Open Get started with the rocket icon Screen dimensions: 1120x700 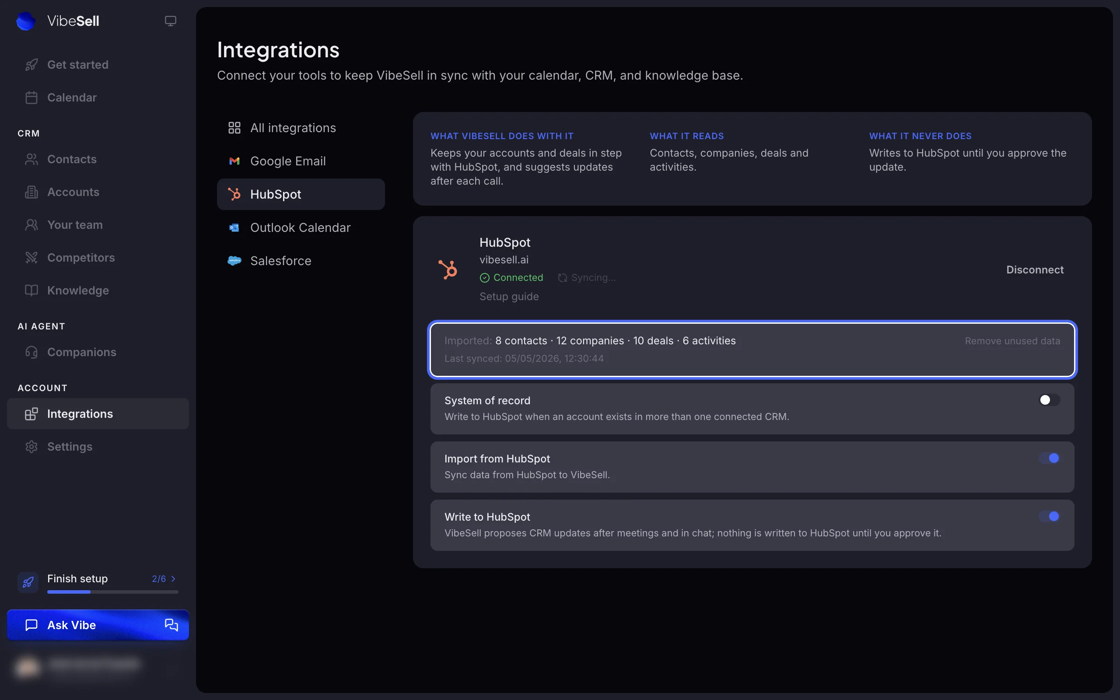tap(98, 65)
